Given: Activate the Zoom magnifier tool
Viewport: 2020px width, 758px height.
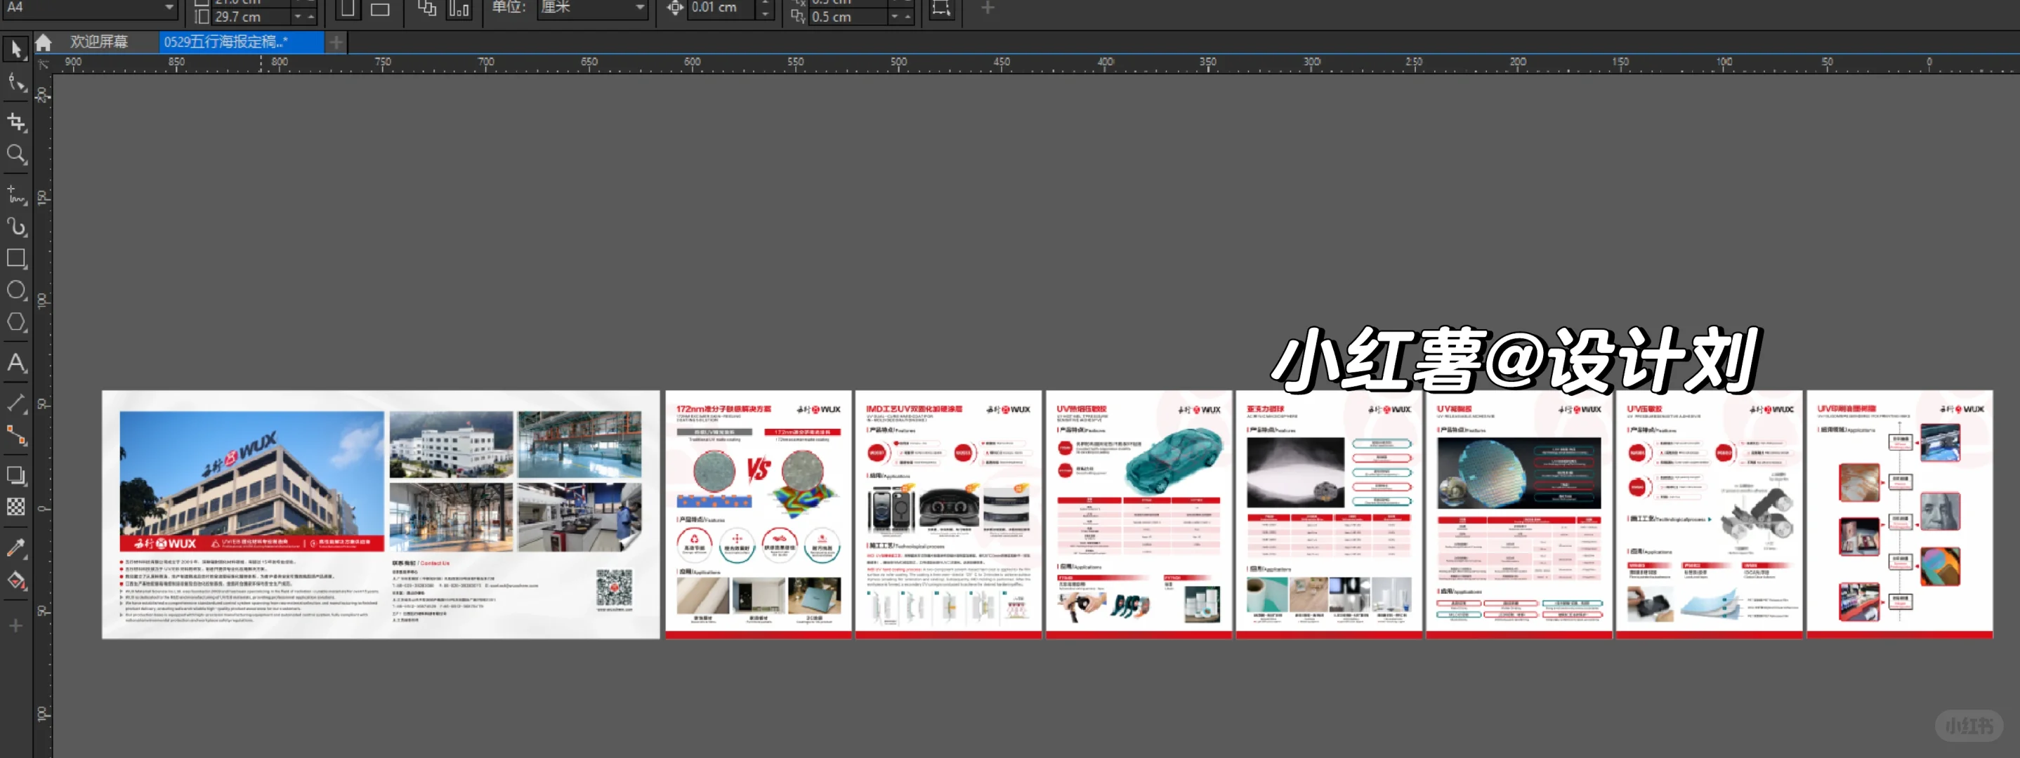Looking at the screenshot, I should pos(15,154).
